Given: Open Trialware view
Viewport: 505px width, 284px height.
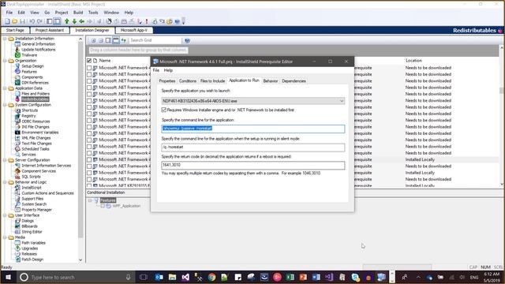Looking at the screenshot, I should [29, 55].
